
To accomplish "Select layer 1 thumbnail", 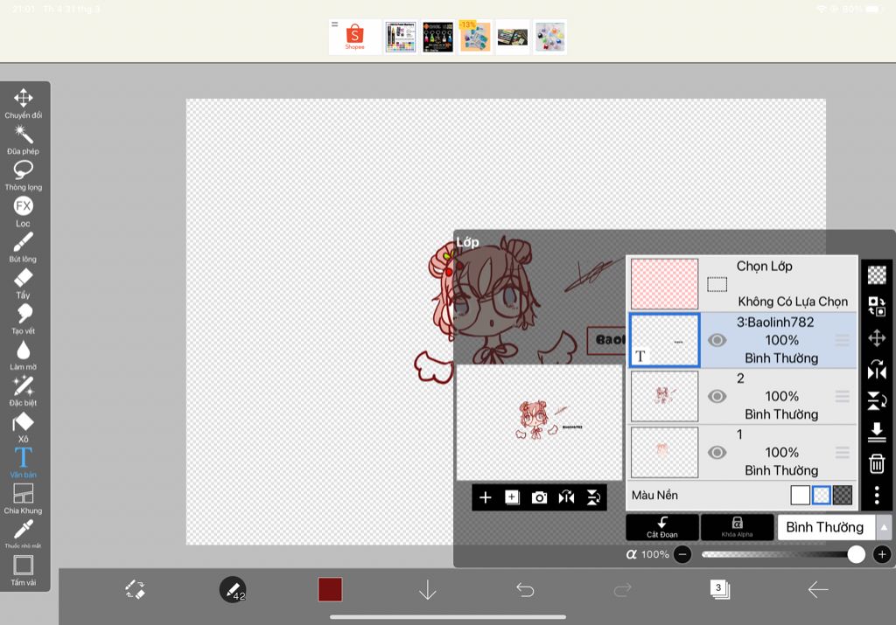I will (665, 452).
